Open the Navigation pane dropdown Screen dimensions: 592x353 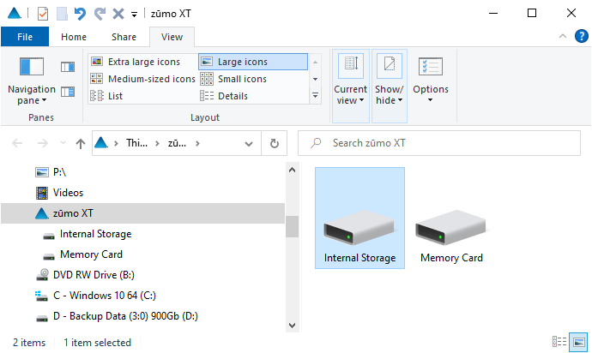[x=32, y=81]
